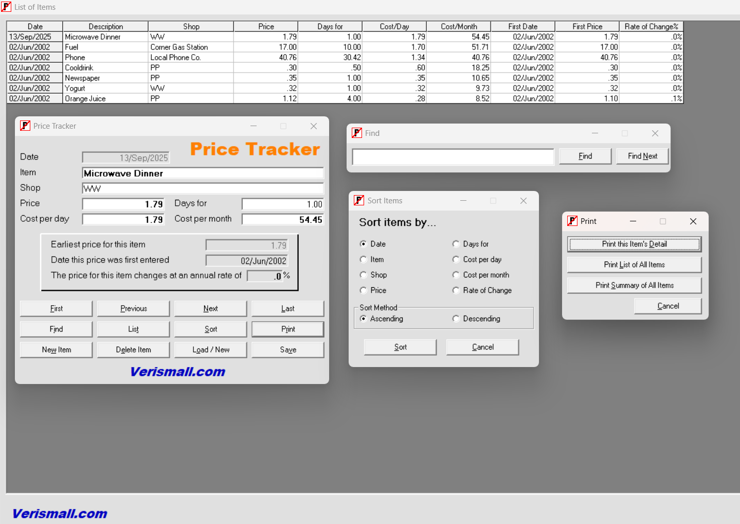
Task: Click the Rate of Change% column header
Action: point(651,26)
